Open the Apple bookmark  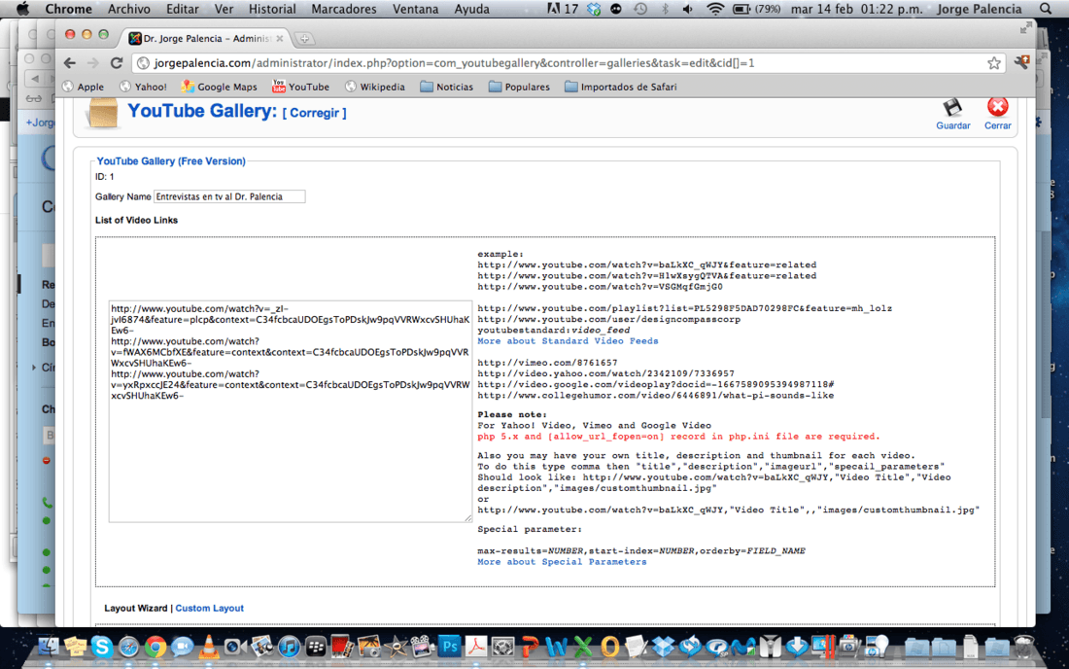(84, 87)
